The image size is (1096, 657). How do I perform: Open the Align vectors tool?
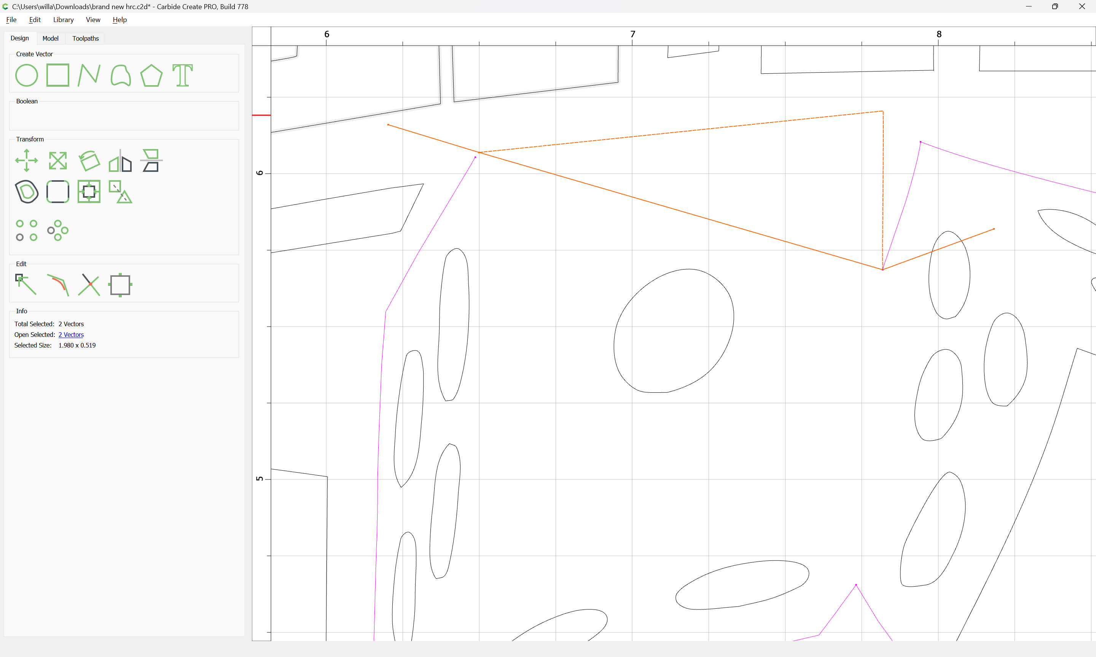click(x=151, y=160)
